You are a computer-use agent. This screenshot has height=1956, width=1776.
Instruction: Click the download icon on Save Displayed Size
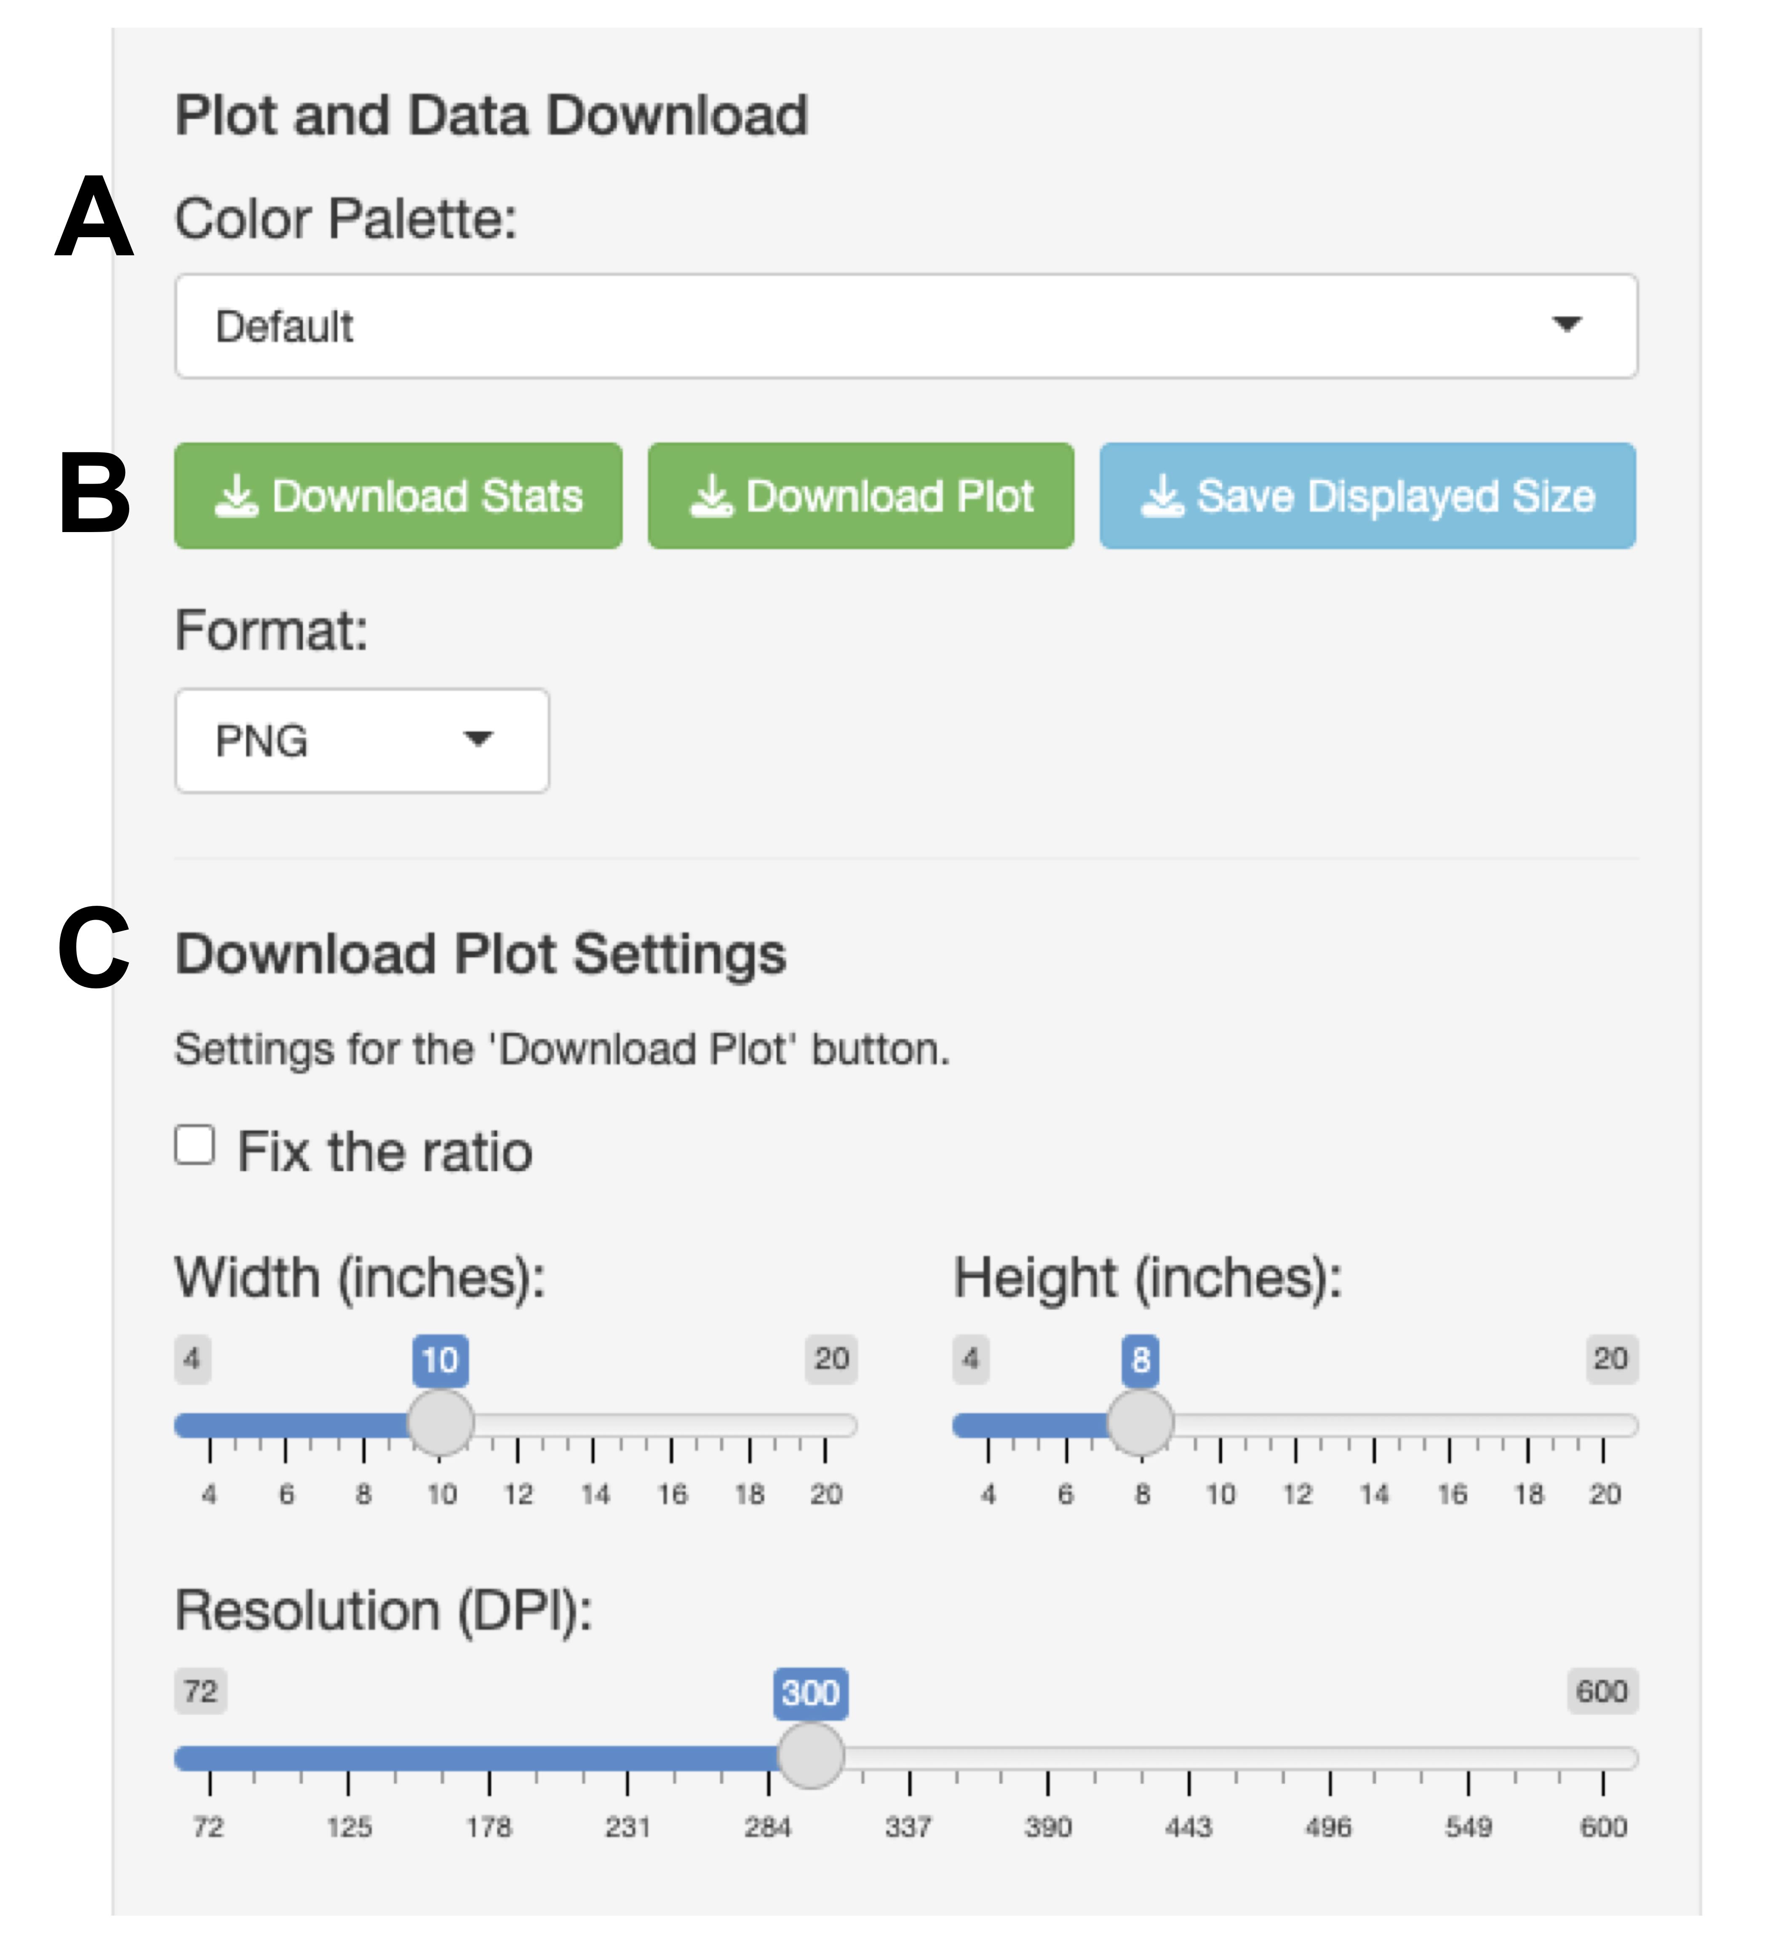coord(1162,496)
